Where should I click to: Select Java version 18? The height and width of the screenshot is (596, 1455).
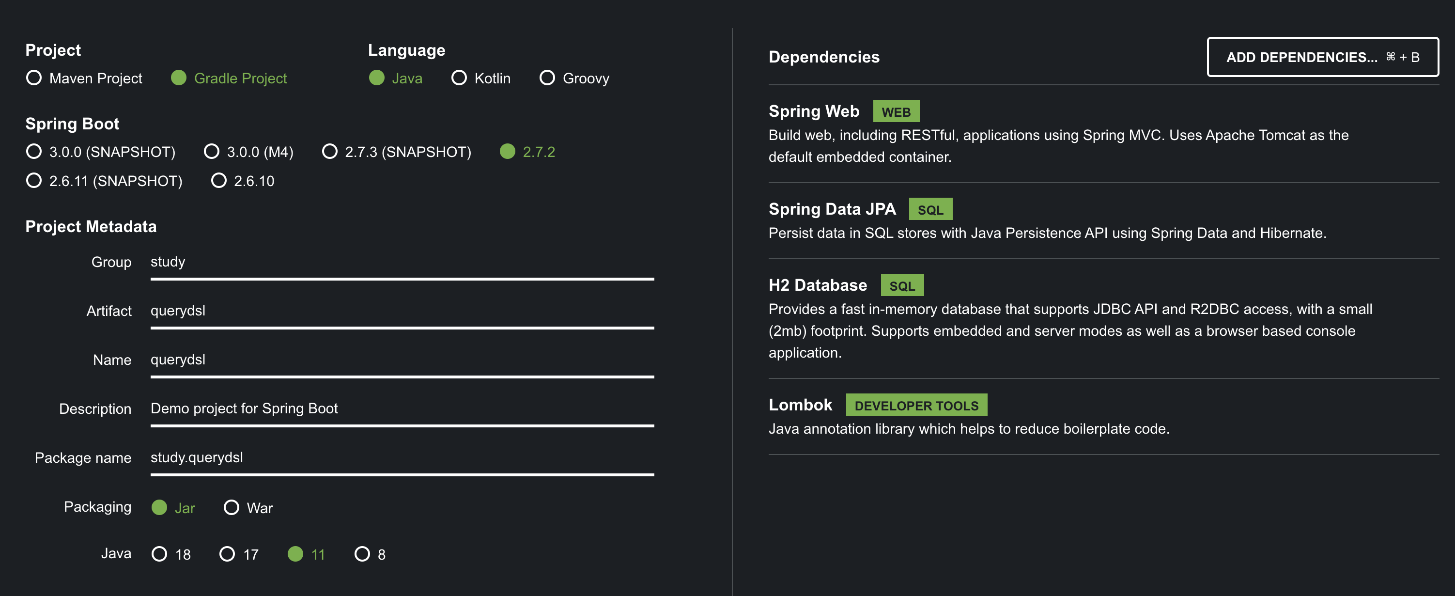pos(159,554)
